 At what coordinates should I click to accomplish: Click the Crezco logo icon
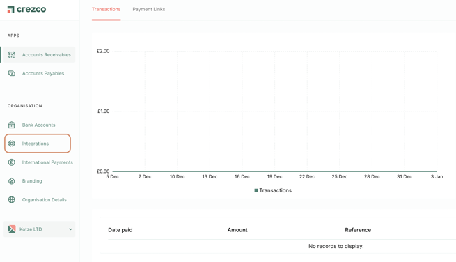pyautogui.click(x=10, y=10)
